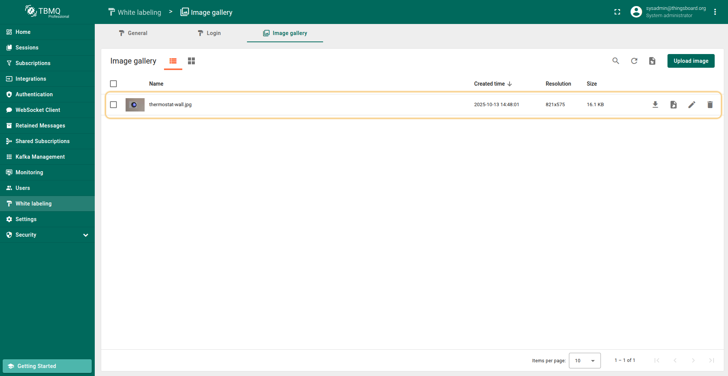Toggle fullscreen mode
Viewport: 728px width, 376px height.
617,12
